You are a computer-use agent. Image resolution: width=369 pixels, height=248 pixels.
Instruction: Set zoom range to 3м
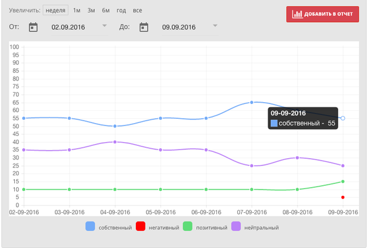(91, 10)
